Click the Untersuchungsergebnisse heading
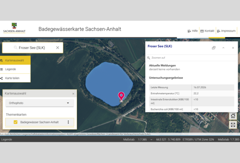Viewport: 240px width, 163px height. point(166,78)
